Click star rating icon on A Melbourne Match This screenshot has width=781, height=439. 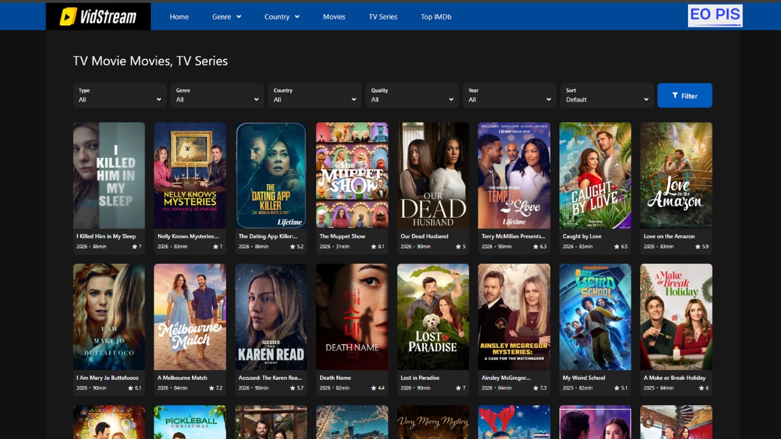click(212, 388)
